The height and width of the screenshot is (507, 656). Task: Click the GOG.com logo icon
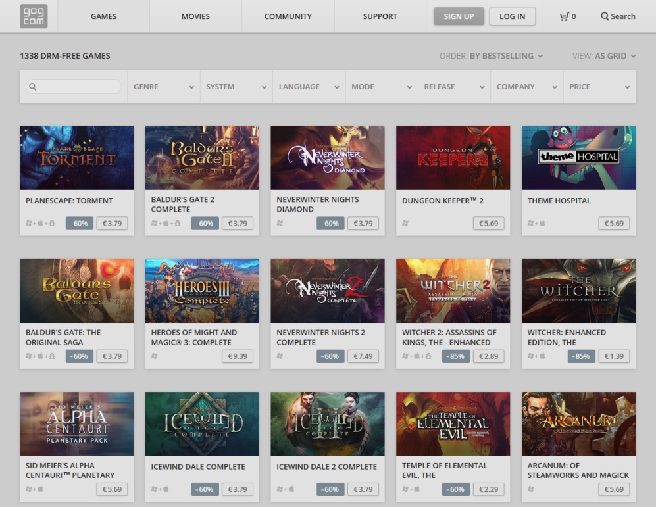34,16
